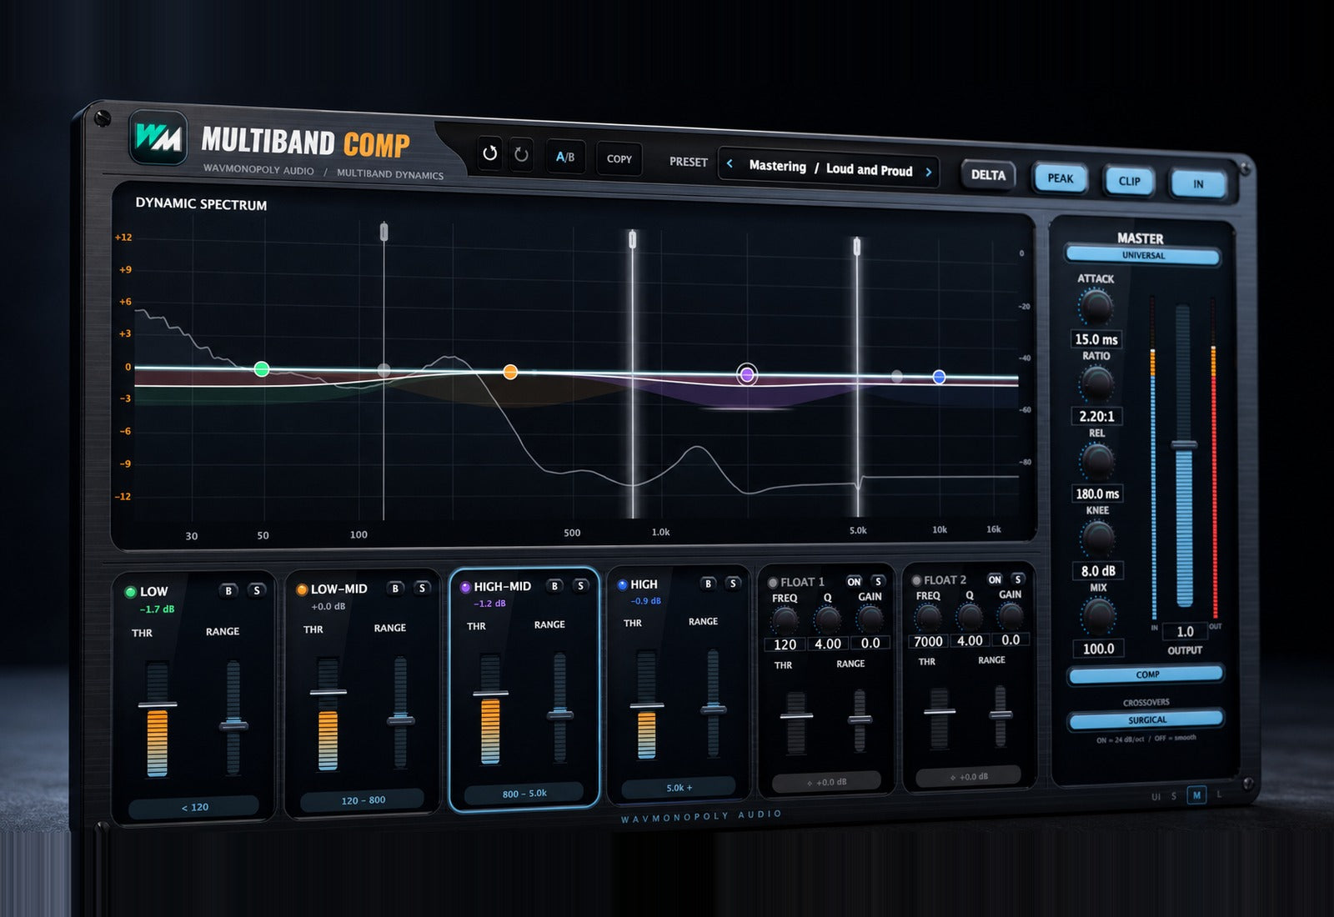Click the HIGH-MID band RANGE slider handle

click(559, 715)
